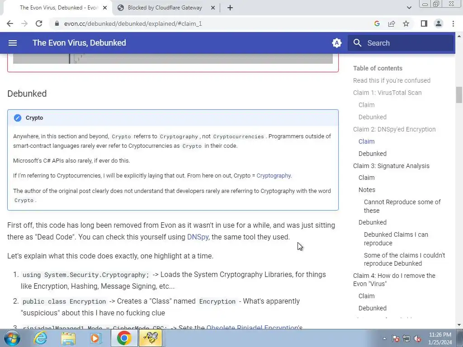Viewport: 463px width, 347px height.
Task: Click the search magnifier icon
Action: coord(357,43)
